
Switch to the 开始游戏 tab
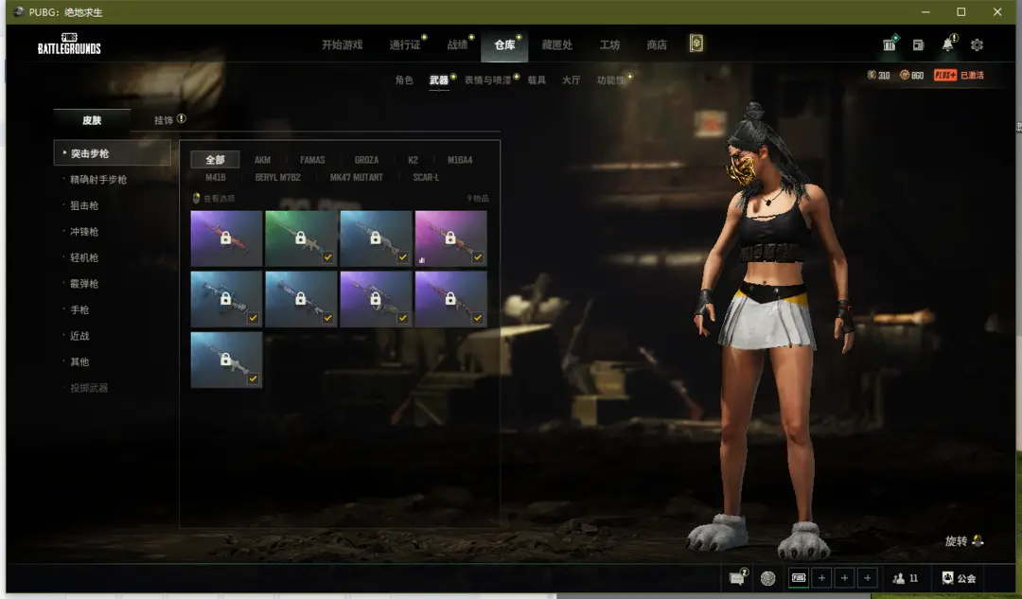click(x=343, y=44)
